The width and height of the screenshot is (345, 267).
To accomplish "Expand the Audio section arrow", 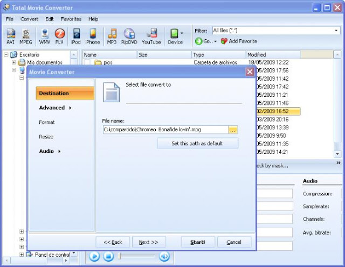I will coord(59,151).
